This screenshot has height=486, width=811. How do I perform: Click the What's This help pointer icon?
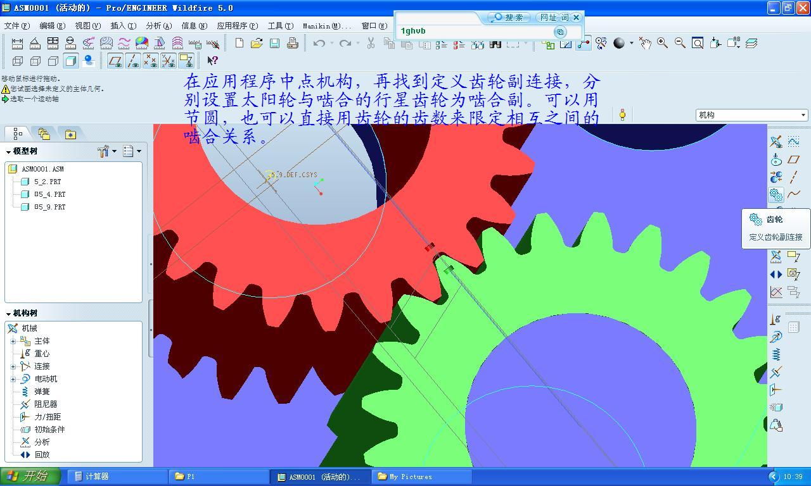point(212,61)
